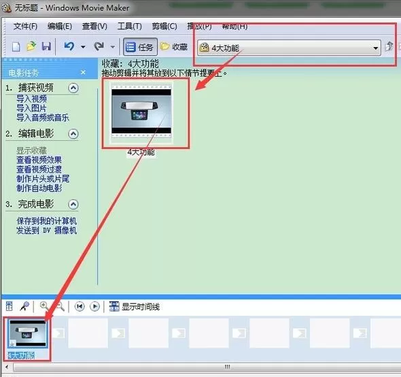
Task: Click the first transition cell after 4大功能 clip
Action: (x=58, y=333)
